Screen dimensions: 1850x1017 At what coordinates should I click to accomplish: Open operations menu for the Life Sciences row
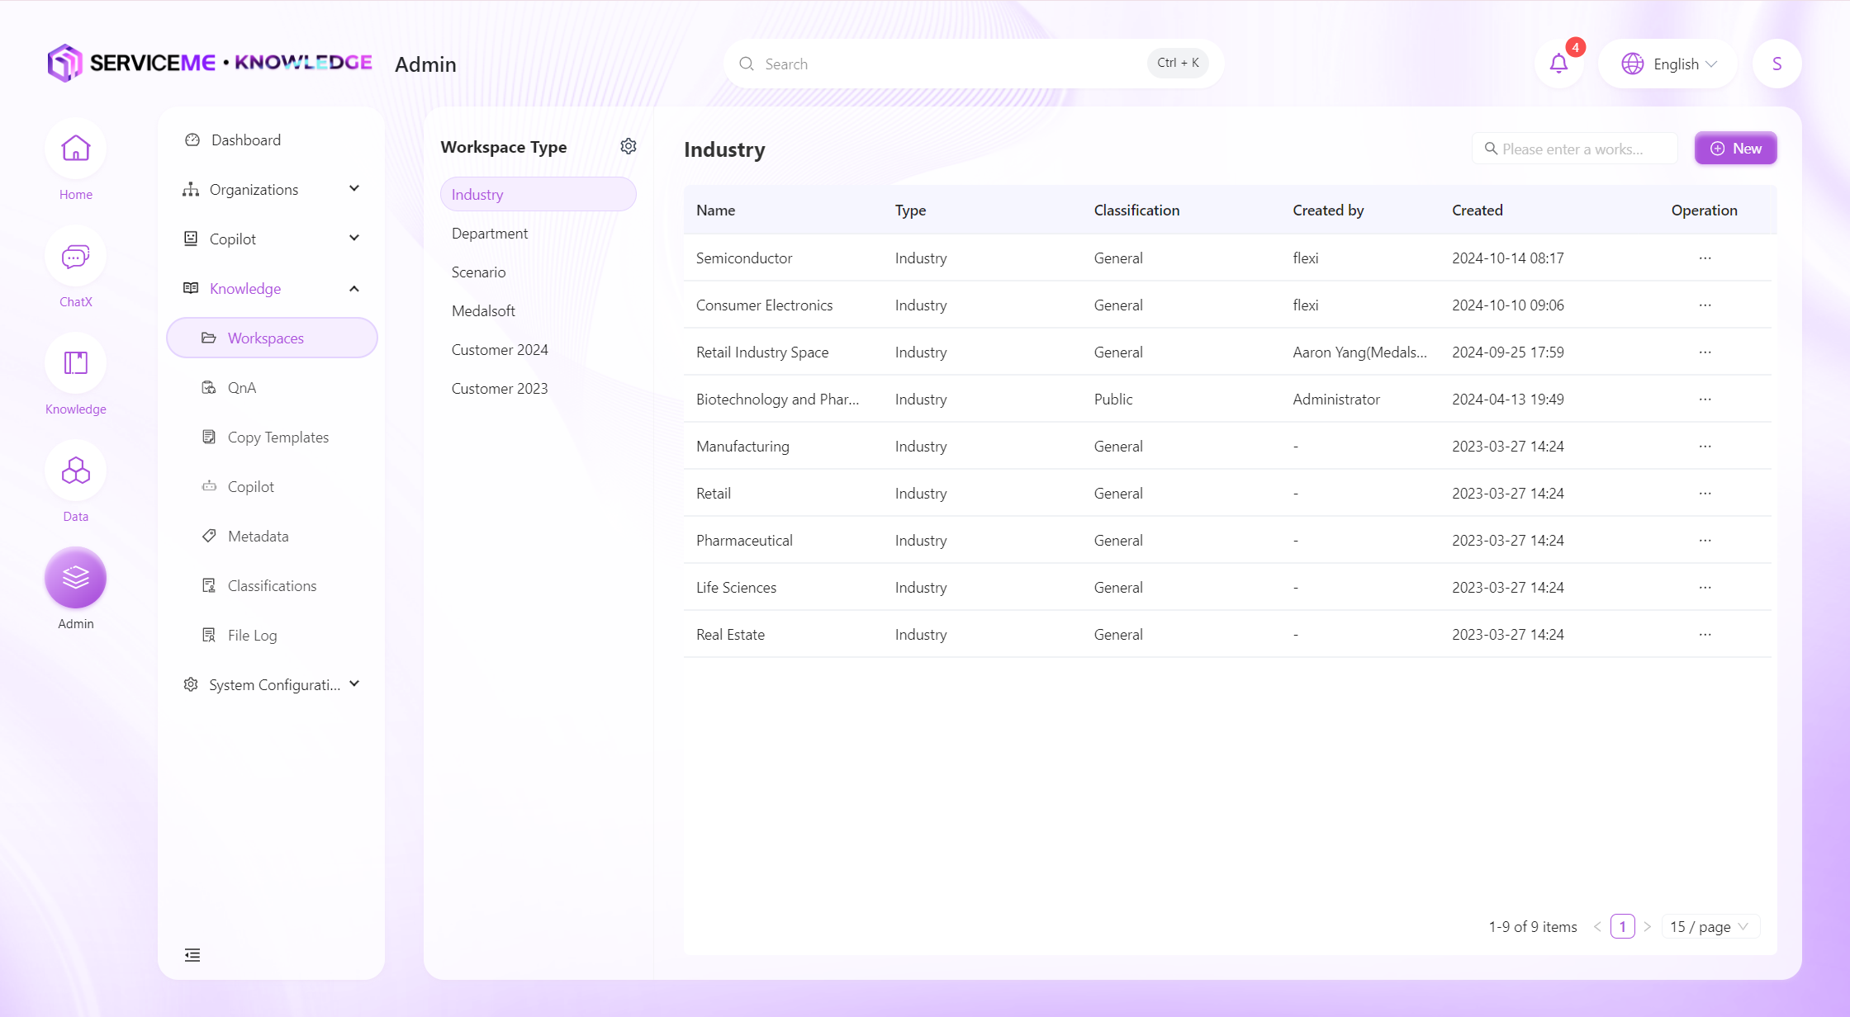(1705, 587)
